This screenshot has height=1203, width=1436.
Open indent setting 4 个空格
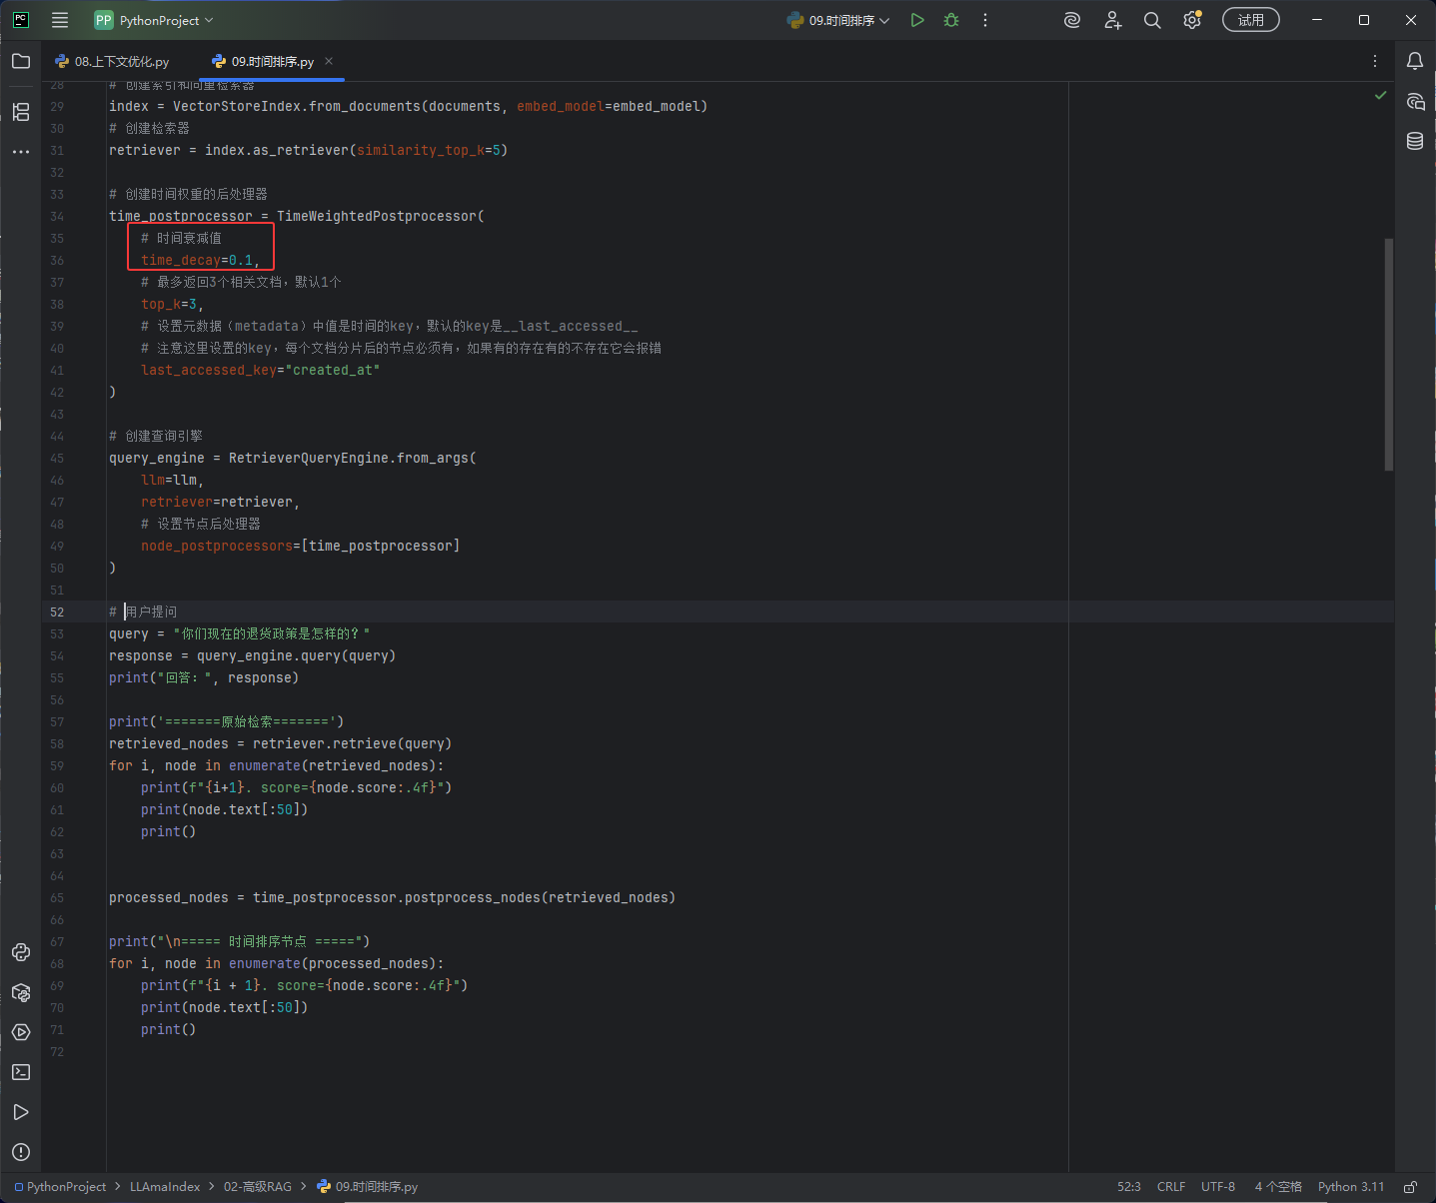coord(1278,1187)
